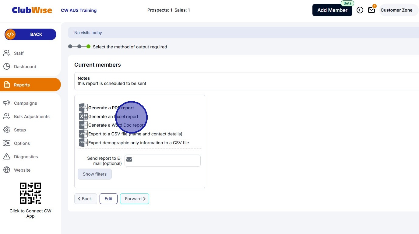Select the Reports menu item
This screenshot has height=234, width=419.
pyautogui.click(x=30, y=85)
